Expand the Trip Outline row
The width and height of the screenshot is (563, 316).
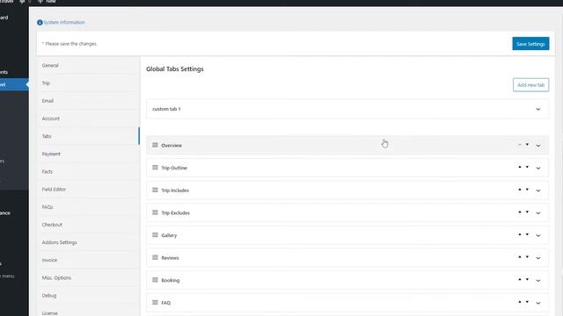tap(537, 168)
